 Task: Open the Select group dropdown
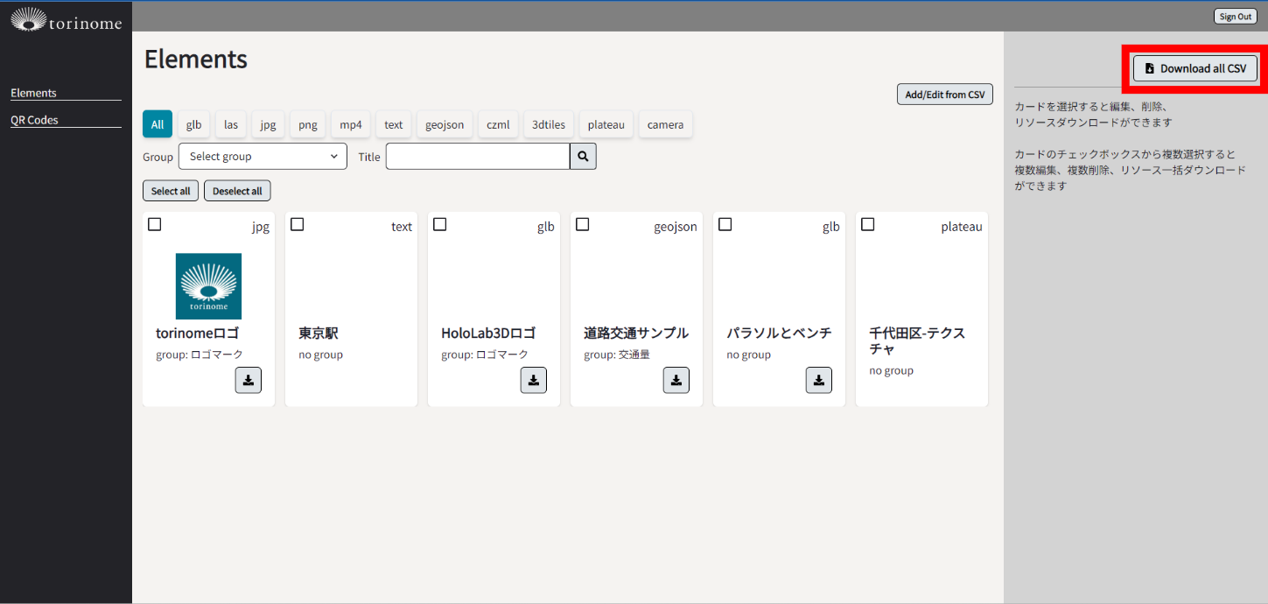click(x=263, y=157)
